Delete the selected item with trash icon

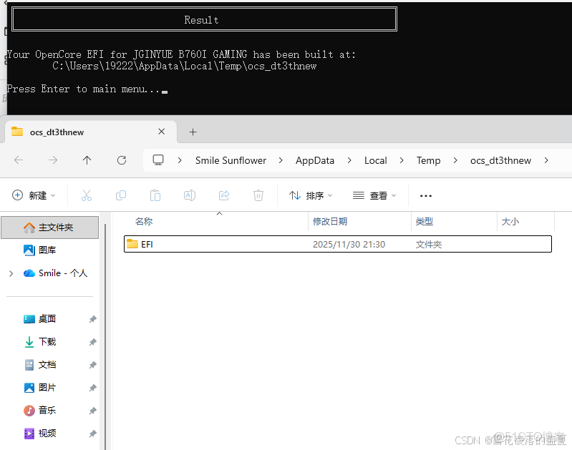click(x=258, y=195)
